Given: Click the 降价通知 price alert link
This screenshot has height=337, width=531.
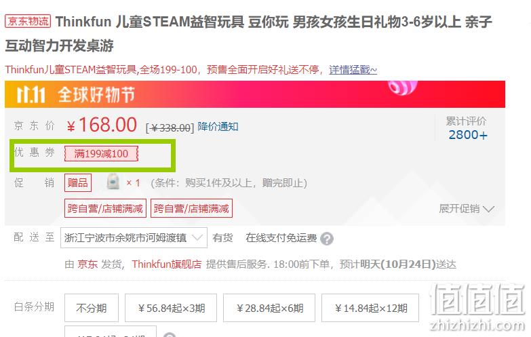Looking at the screenshot, I should pyautogui.click(x=218, y=127).
